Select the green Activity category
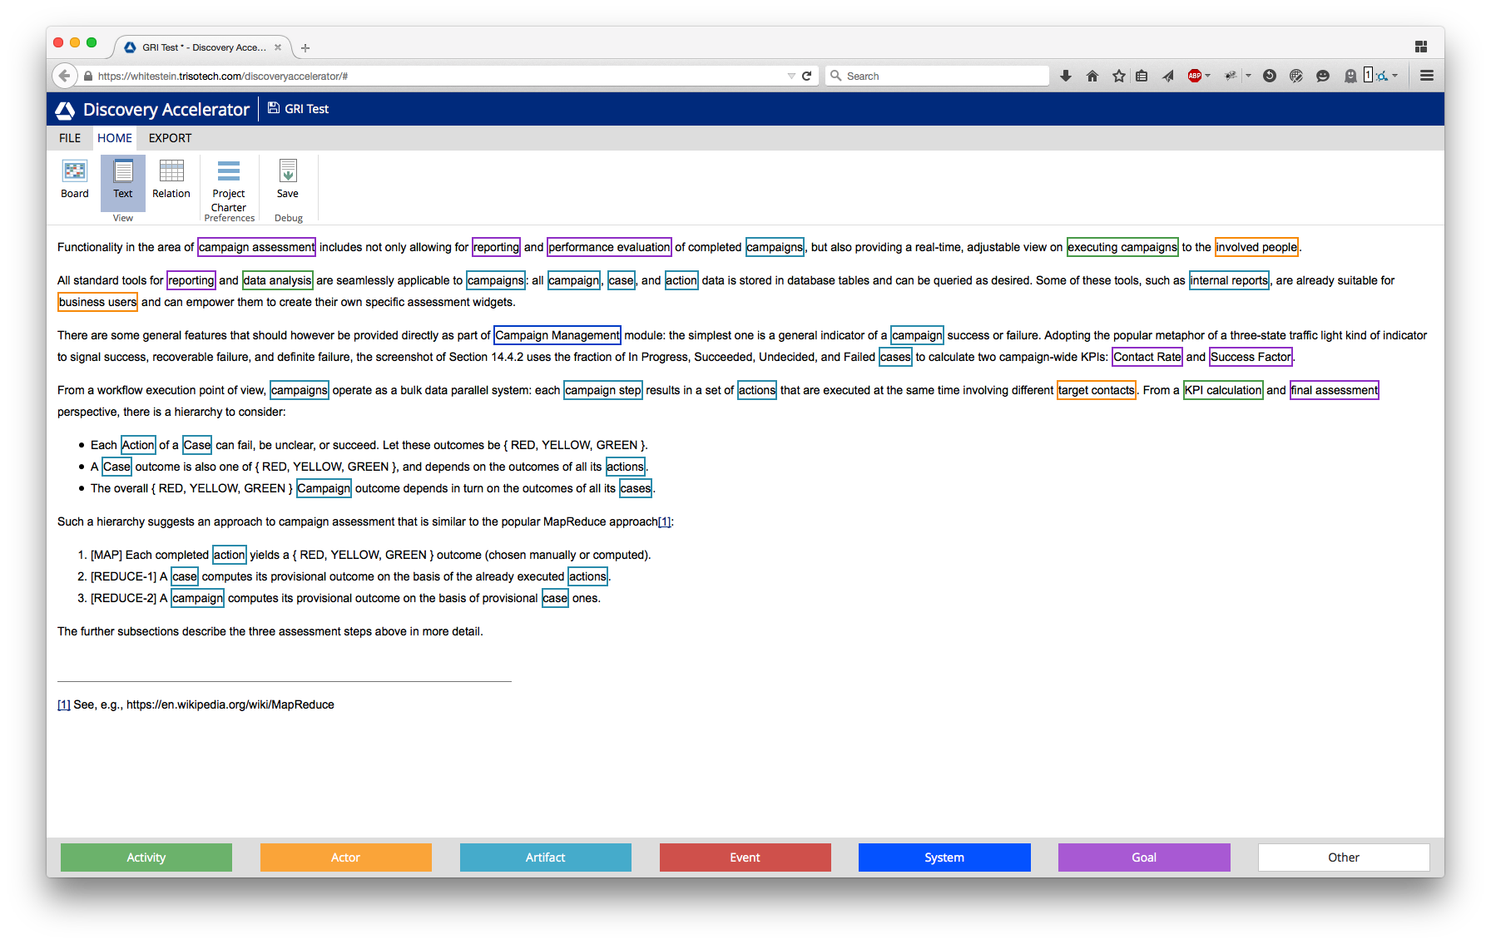This screenshot has width=1491, height=944. pos(146,858)
